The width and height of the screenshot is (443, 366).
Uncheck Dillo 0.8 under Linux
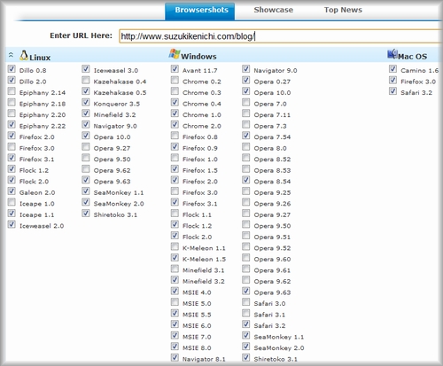click(12, 69)
